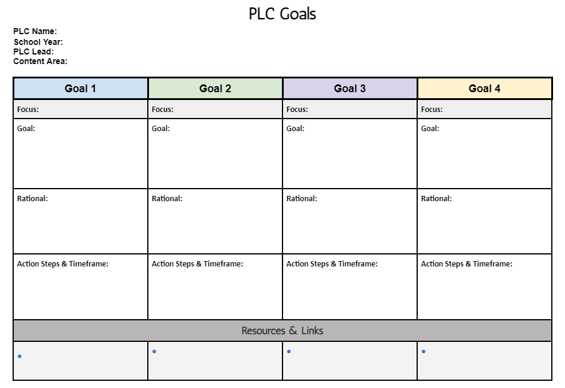
Task: Click the Goal text cell under Goal 2
Action: click(x=215, y=154)
